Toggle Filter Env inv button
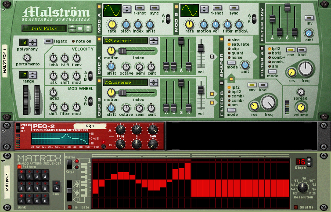331x212 pixels. point(309,18)
